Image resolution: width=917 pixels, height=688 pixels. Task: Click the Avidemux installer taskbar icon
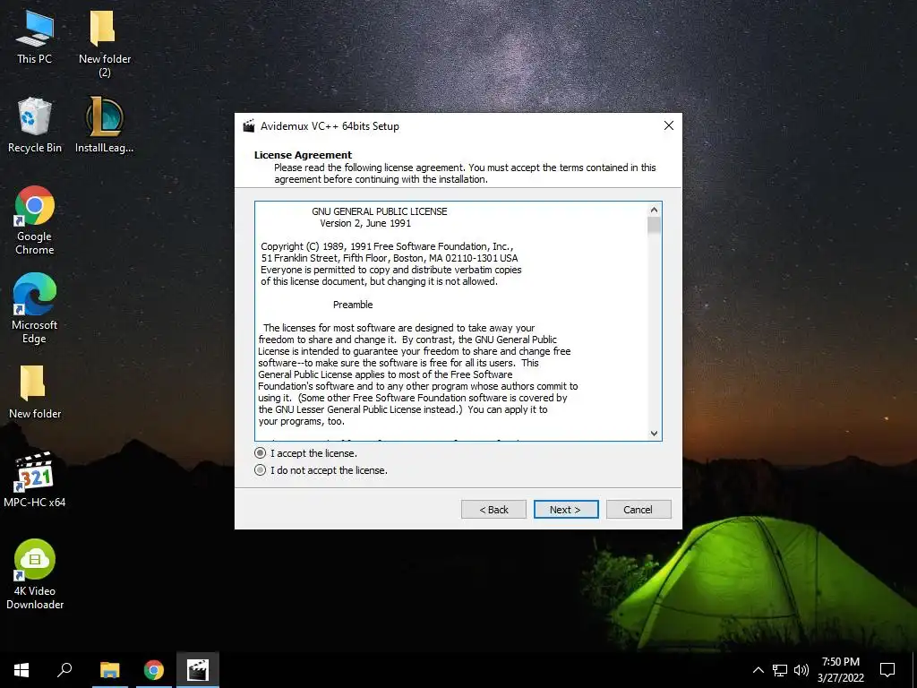pos(198,670)
